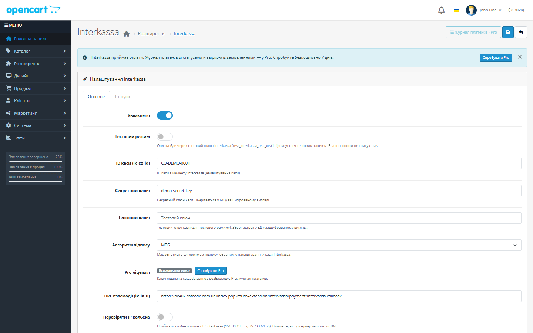The height and width of the screenshot is (333, 533).
Task: Click Спробувати Pro in the banner
Action: [496, 58]
